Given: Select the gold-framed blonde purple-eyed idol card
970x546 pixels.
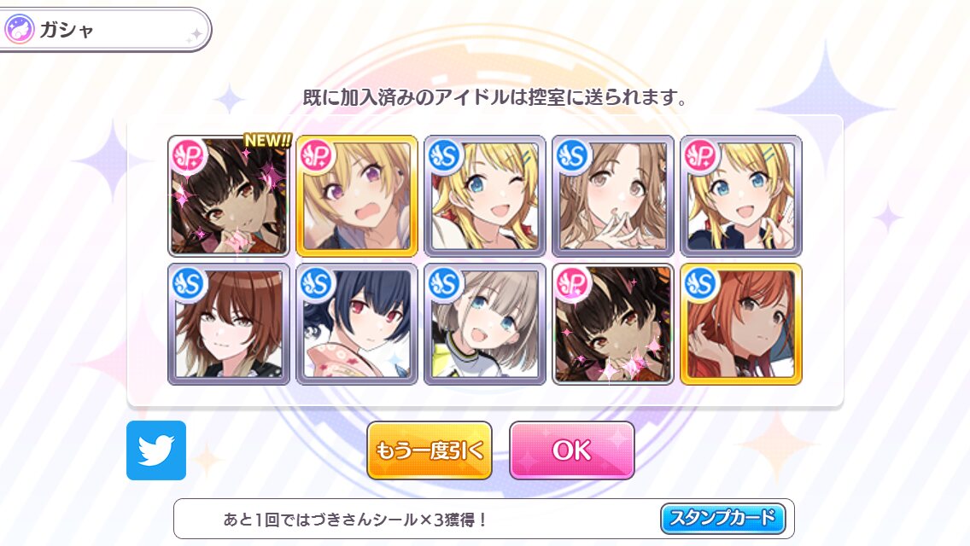Looking at the screenshot, I should [x=357, y=195].
